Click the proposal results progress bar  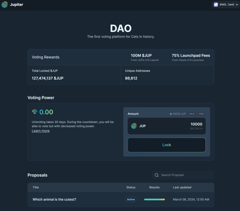pos(154,199)
